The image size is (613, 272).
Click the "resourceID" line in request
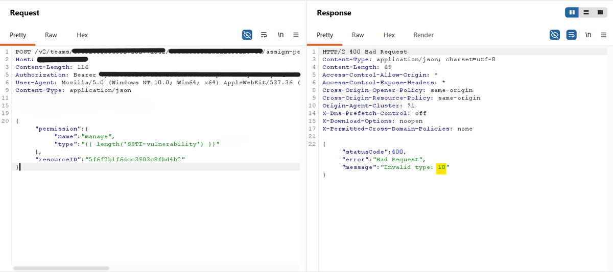pos(109,159)
